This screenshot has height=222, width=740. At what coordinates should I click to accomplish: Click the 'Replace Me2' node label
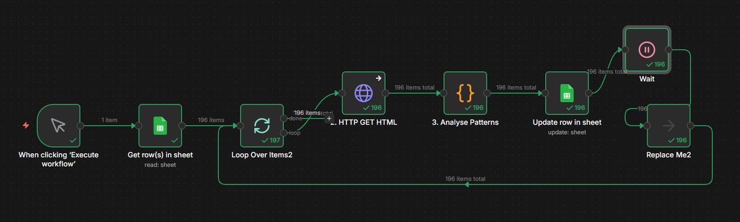[x=668, y=155]
